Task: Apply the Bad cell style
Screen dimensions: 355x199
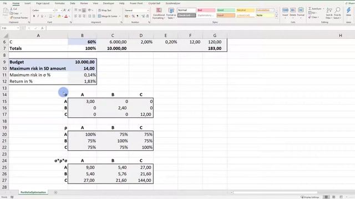Action: click(206, 10)
